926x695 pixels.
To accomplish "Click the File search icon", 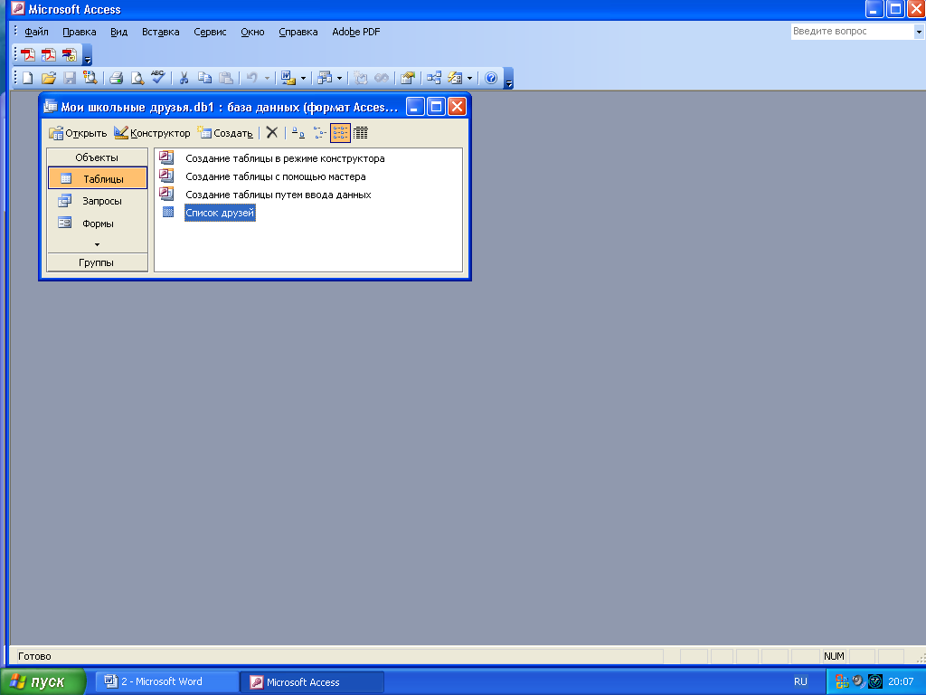I will 90,78.
